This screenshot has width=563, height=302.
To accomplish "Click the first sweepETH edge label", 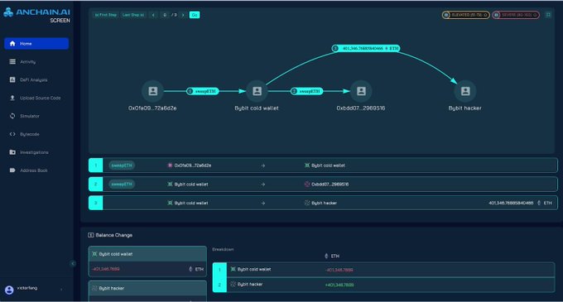I will 203,92.
